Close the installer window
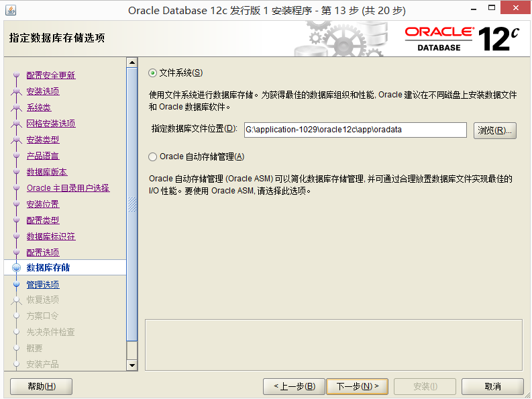The height and width of the screenshot is (399, 532). [x=515, y=8]
